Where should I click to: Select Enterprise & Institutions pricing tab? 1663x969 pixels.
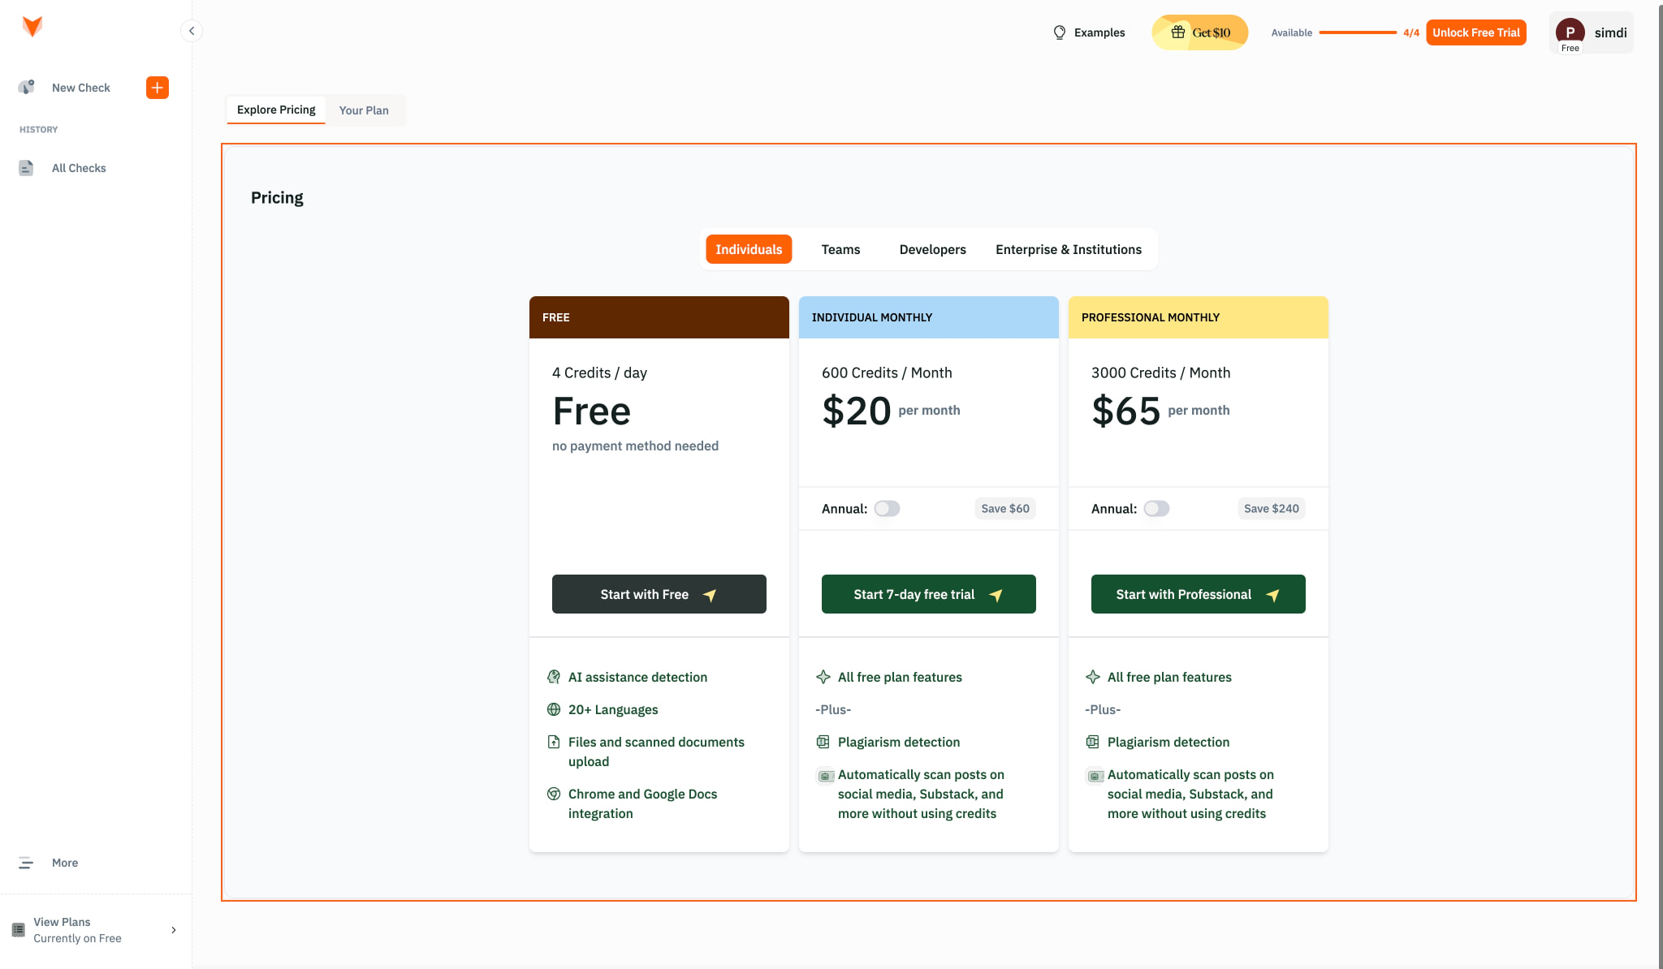pos(1069,249)
